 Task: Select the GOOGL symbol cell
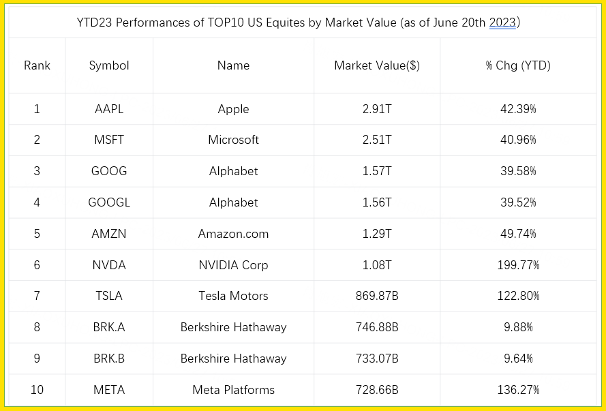[109, 202]
